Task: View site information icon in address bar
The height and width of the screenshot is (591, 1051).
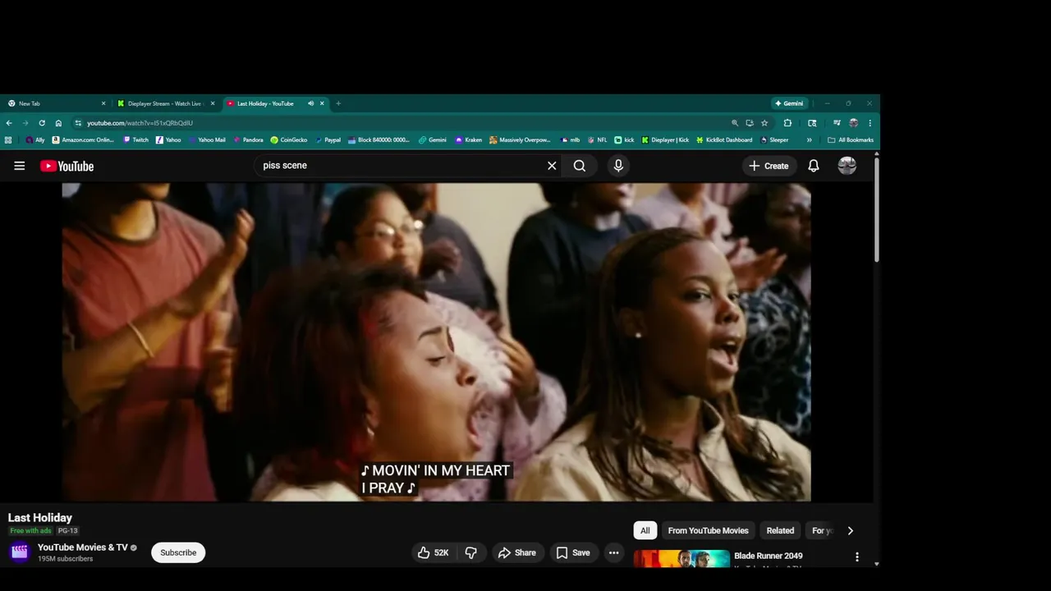Action: (78, 123)
